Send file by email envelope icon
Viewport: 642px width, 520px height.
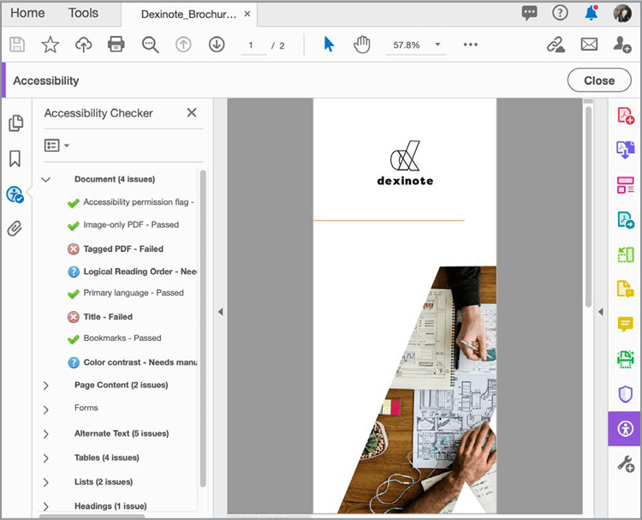589,45
